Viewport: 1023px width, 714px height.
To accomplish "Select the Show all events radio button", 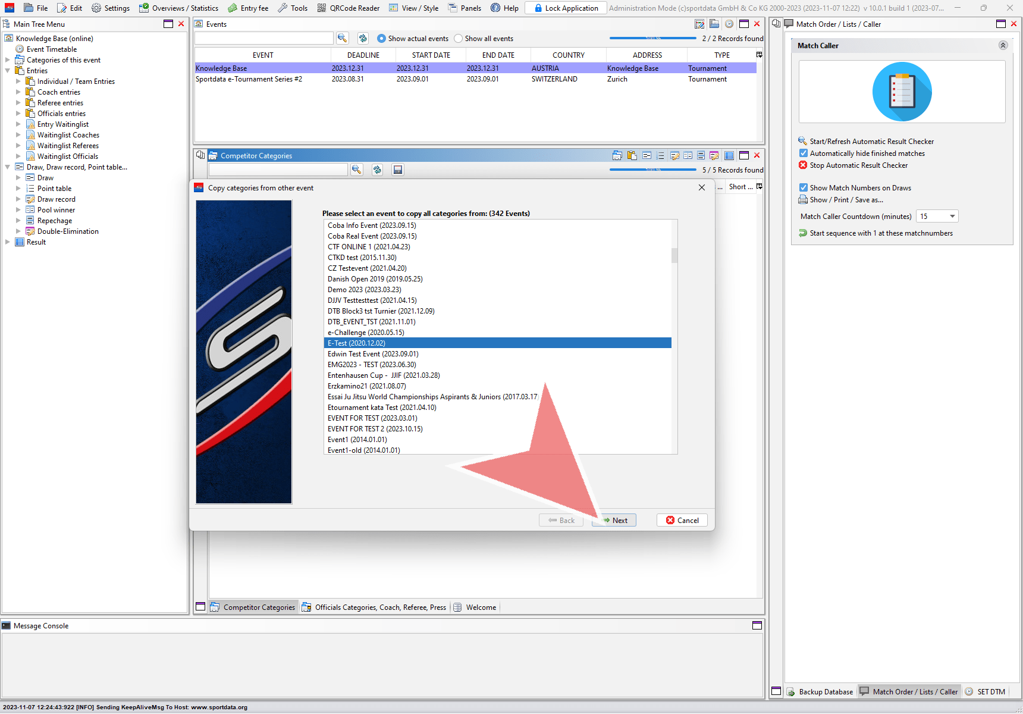I will tap(458, 38).
